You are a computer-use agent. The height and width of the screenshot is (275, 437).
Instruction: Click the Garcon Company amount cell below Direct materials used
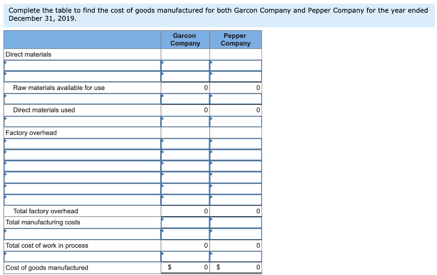pyautogui.click(x=185, y=121)
